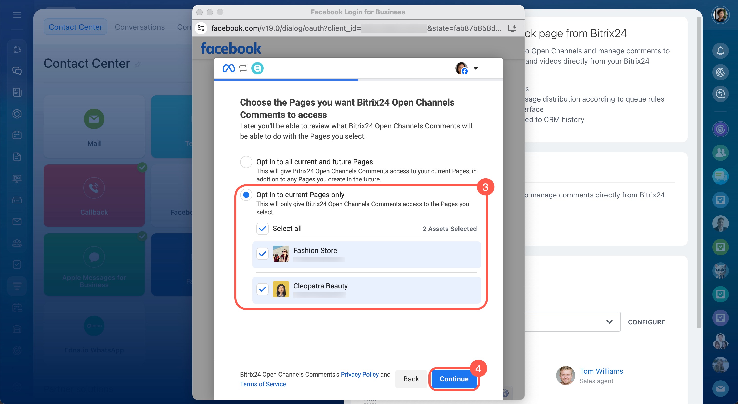Uncheck the Fashion Store page checkbox
Viewport: 738px width, 404px height.
tap(262, 254)
